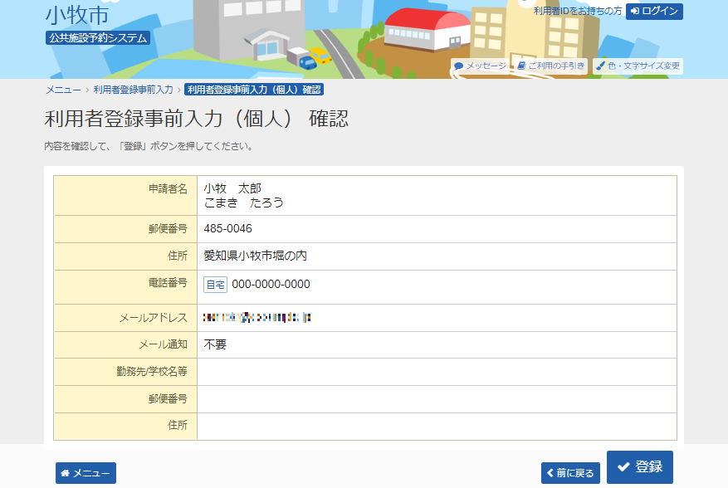Click the home icon on the メニュー button
The image size is (728, 488).
click(65, 472)
